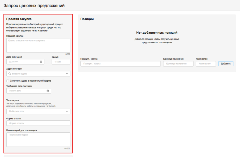Click the Позиции panel heading
The width and height of the screenshot is (240, 157).
[87, 19]
